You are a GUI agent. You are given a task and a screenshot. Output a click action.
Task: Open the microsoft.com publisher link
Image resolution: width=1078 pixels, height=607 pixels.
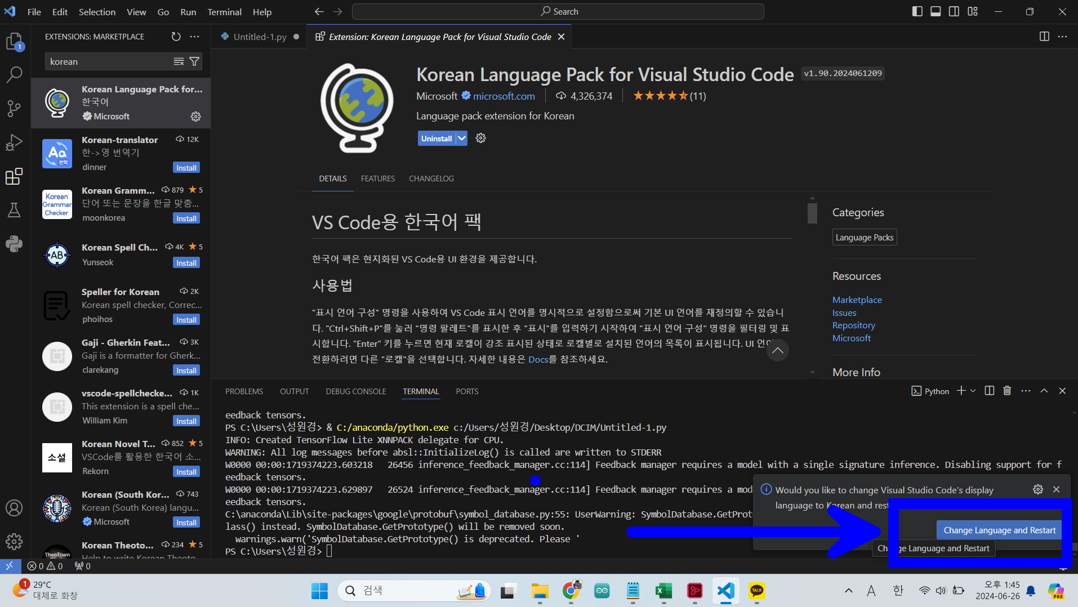tap(504, 96)
